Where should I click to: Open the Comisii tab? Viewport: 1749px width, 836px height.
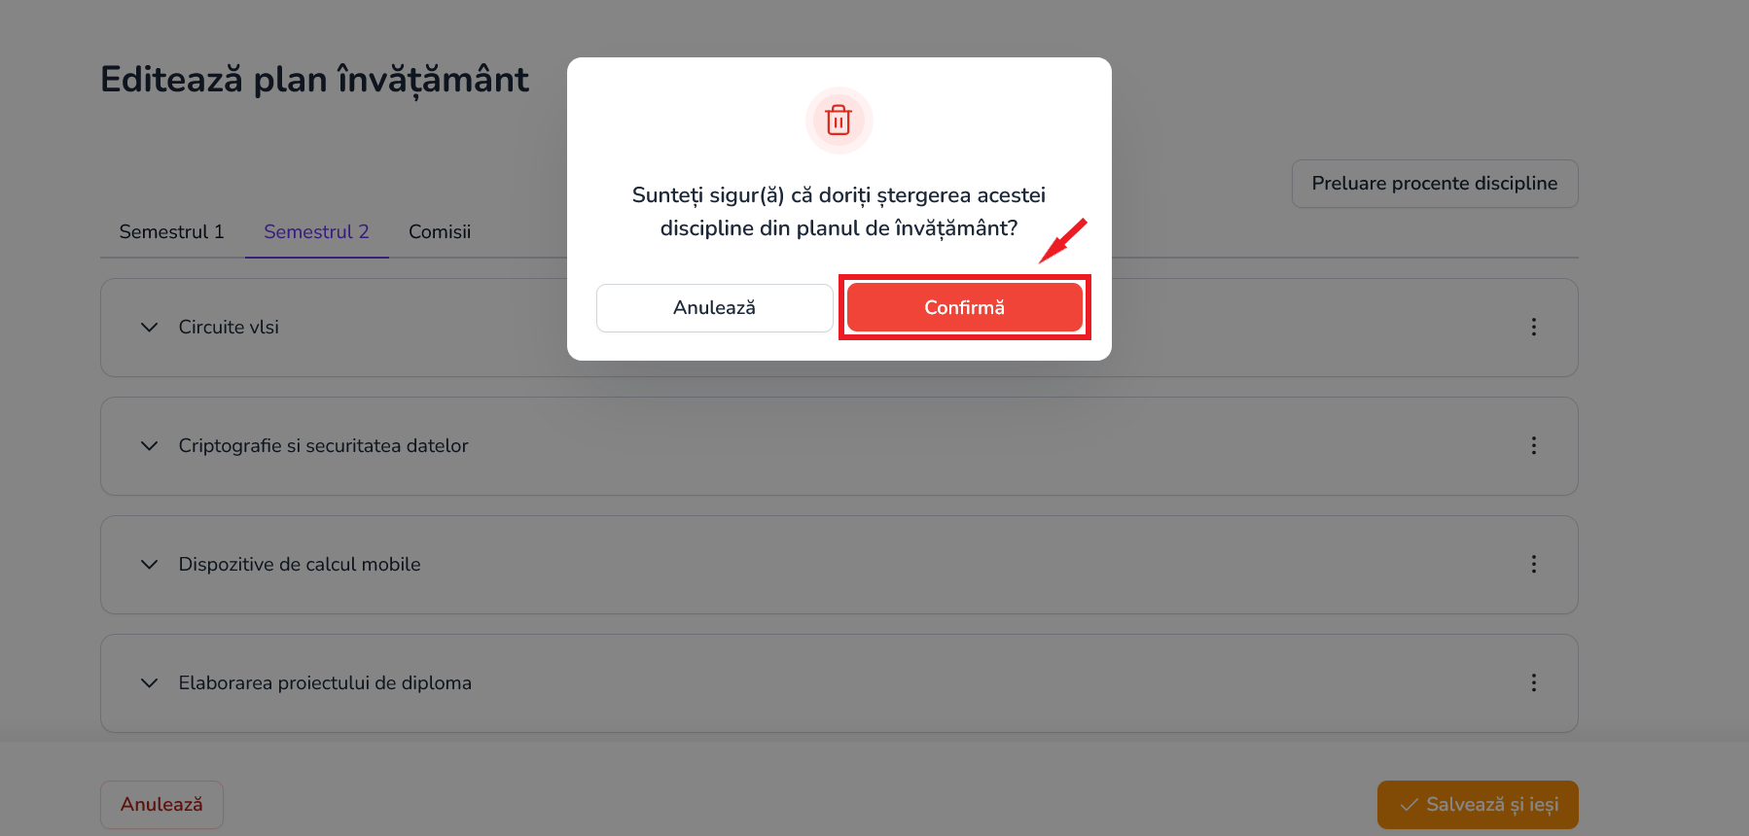440,232
